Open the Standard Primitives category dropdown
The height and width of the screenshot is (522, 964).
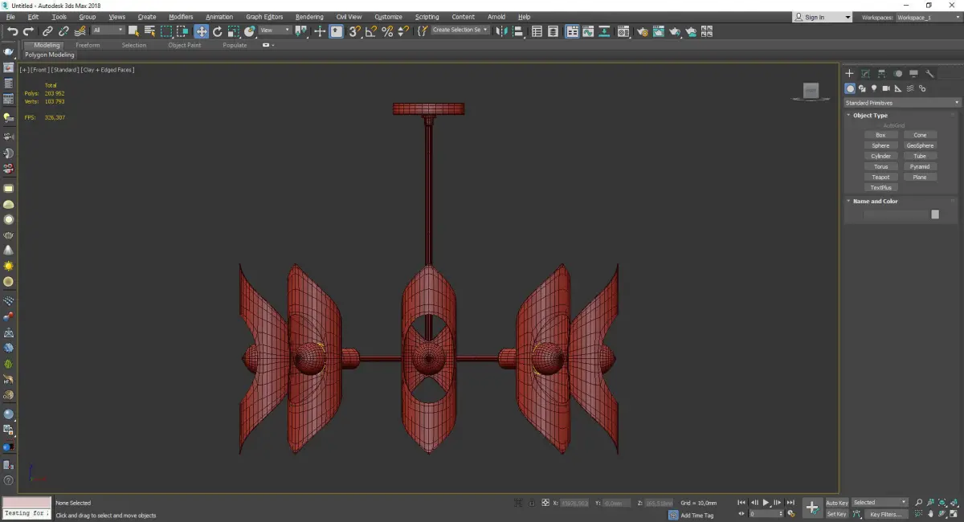click(902, 103)
